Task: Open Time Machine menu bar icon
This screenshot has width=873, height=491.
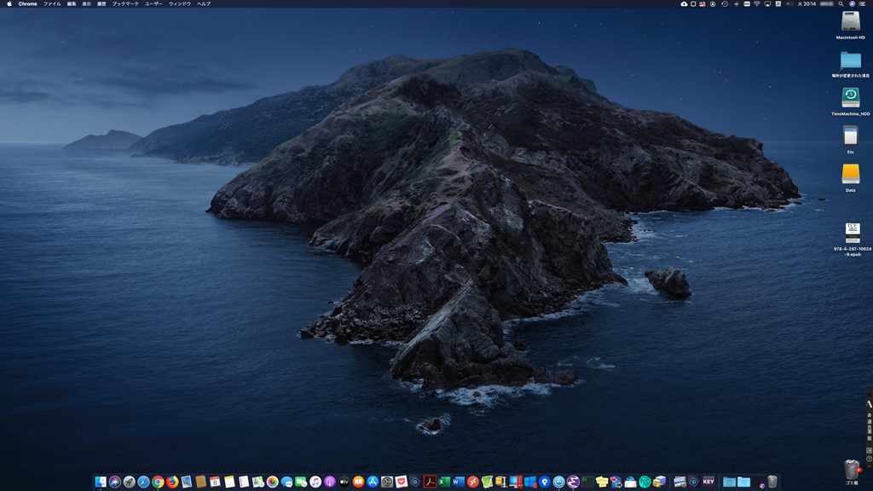Action: pos(725,4)
